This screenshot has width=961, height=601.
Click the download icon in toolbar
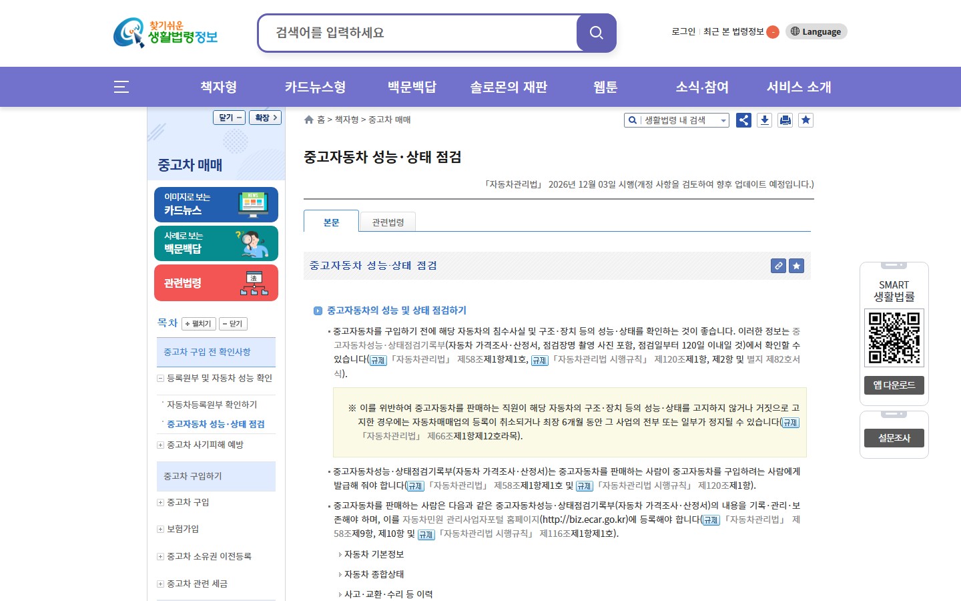pos(765,120)
